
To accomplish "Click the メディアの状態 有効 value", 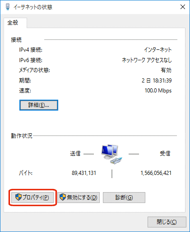I will point(166,70).
